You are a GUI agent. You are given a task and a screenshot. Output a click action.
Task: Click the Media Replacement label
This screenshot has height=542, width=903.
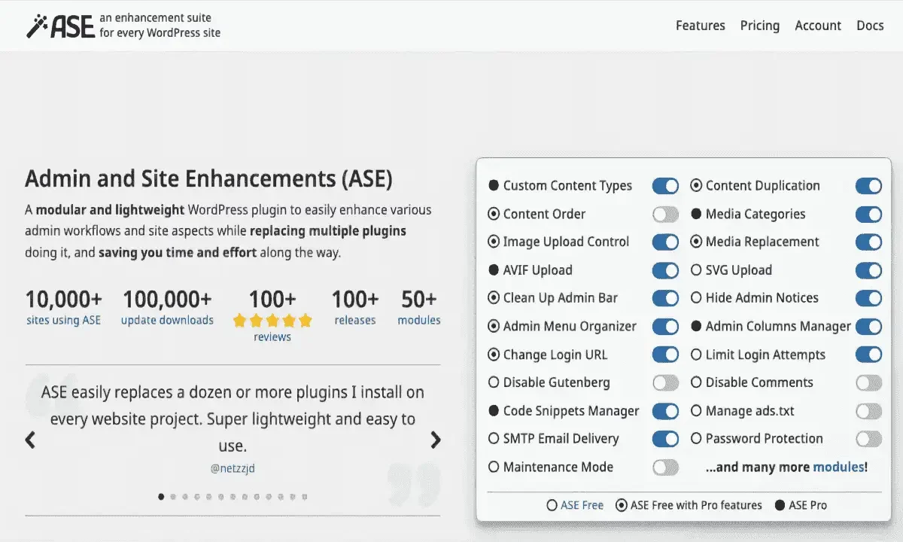point(762,242)
